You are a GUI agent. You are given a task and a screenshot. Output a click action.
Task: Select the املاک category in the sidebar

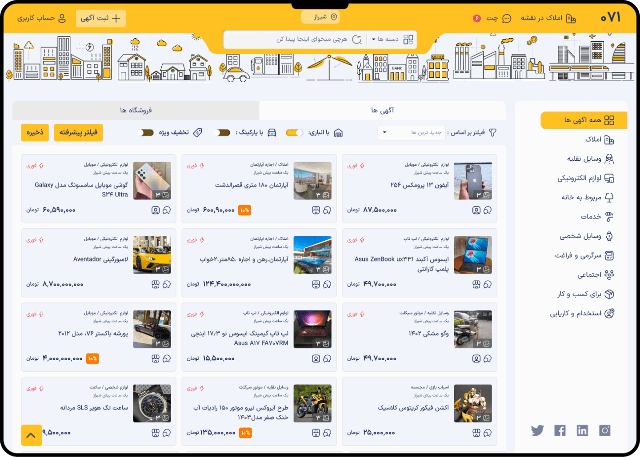pos(600,139)
